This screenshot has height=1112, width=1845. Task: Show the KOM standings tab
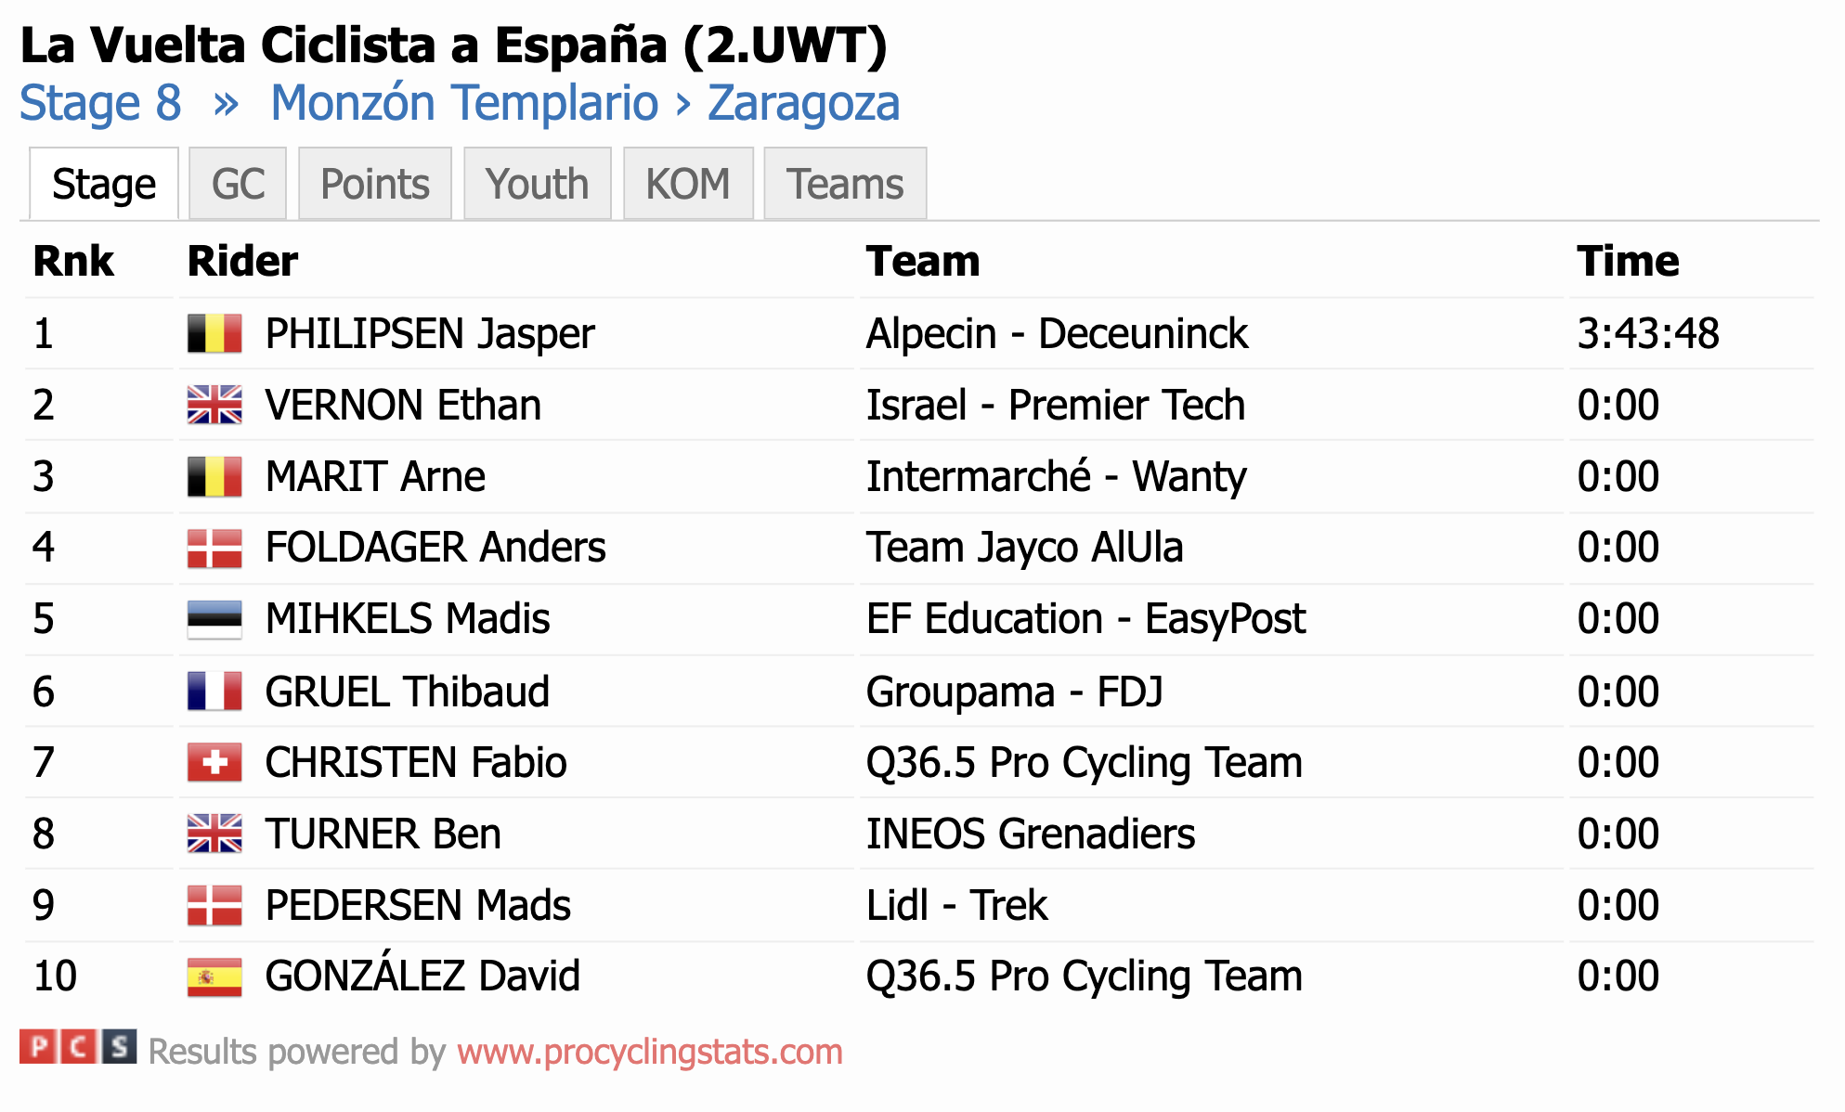688,184
